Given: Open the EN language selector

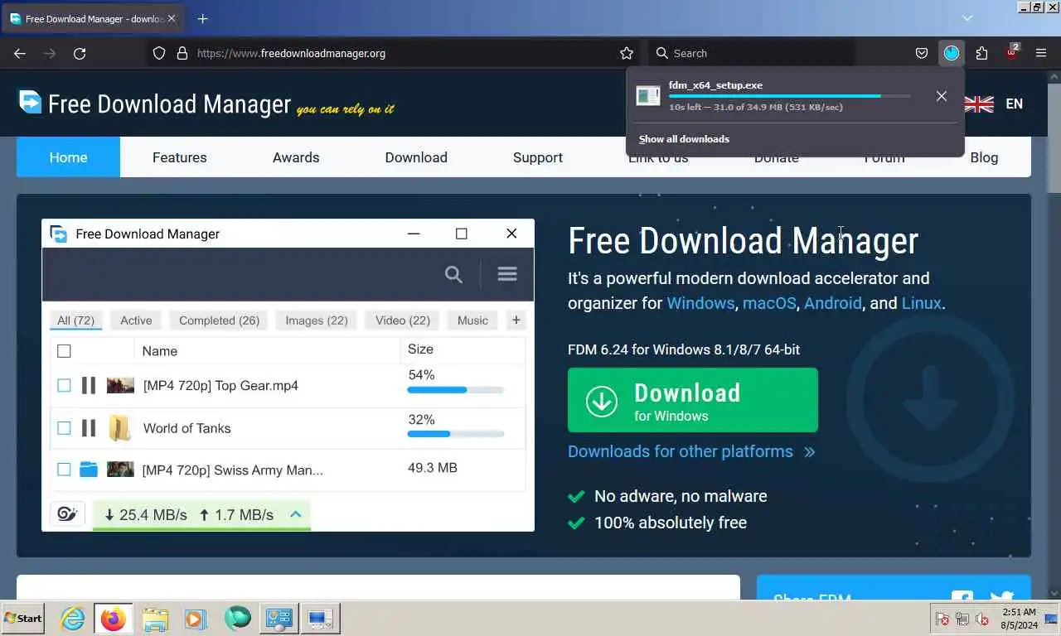Looking at the screenshot, I should click(x=1014, y=104).
